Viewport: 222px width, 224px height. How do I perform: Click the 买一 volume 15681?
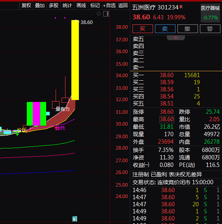(192, 75)
